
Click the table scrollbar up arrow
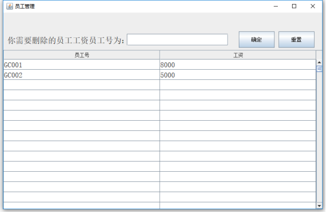pyautogui.click(x=319, y=62)
